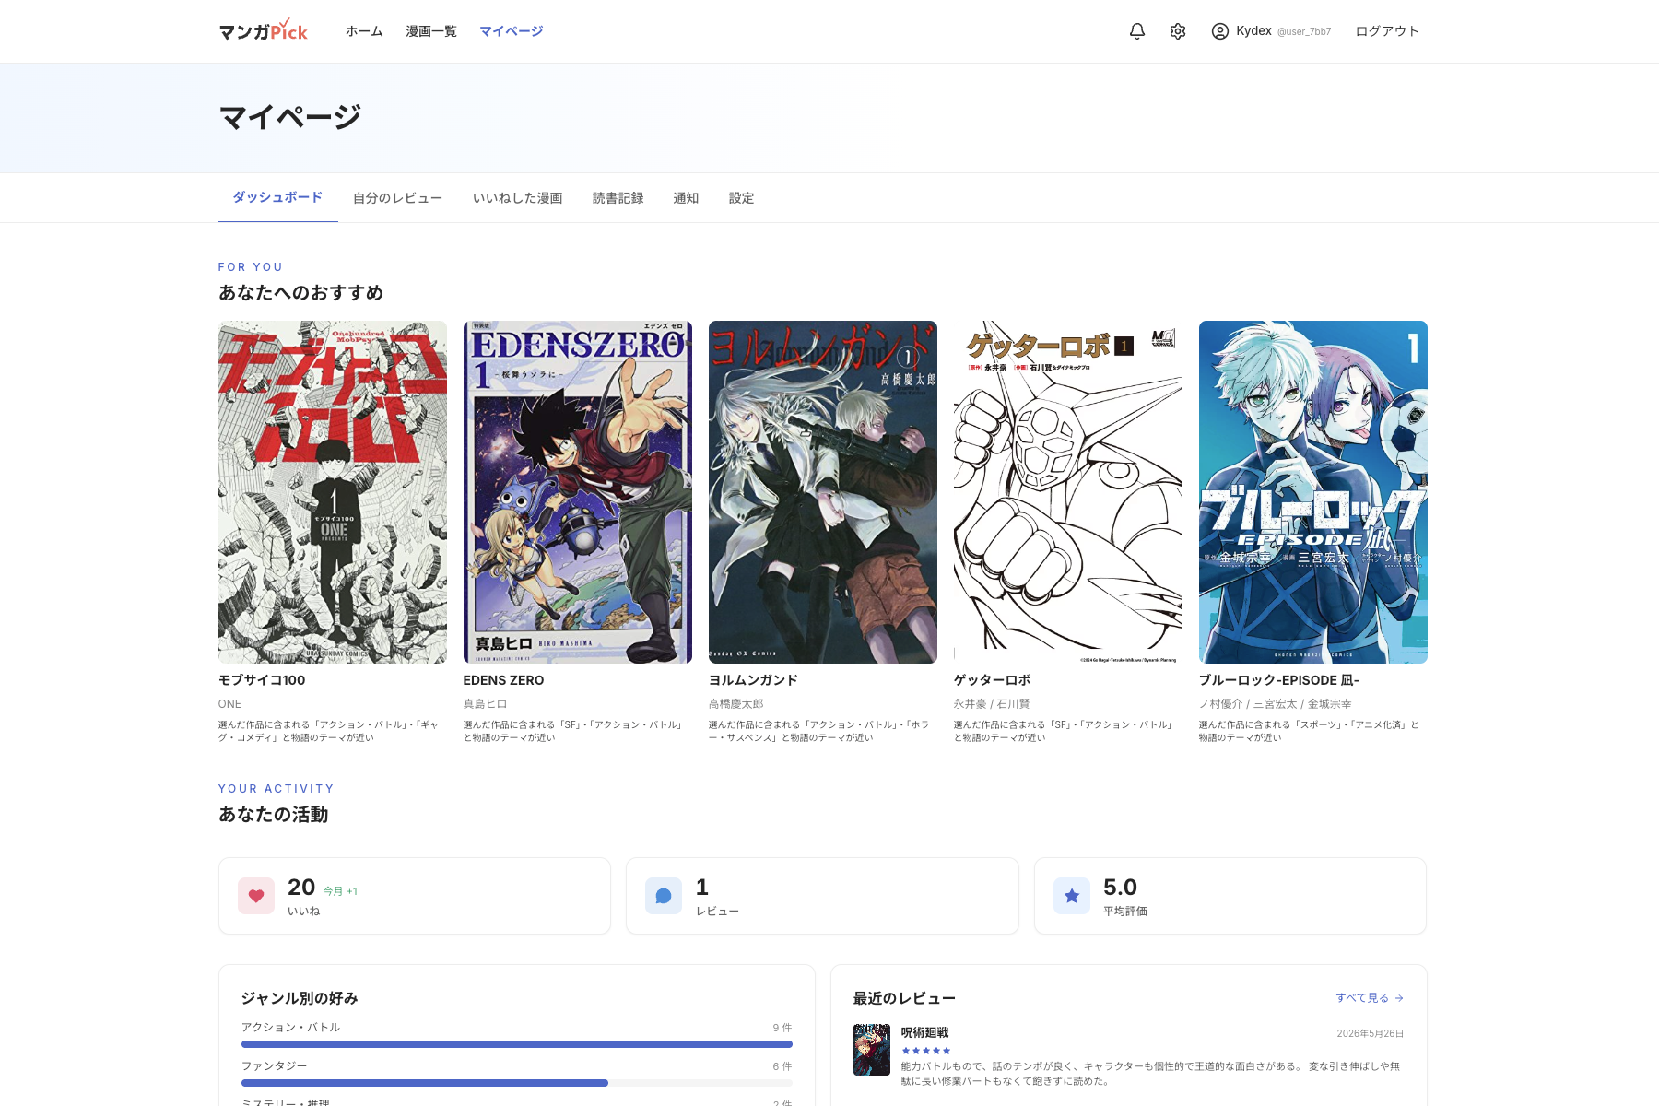Click the review date 2026年5月26日
The image size is (1659, 1106).
click(1371, 1034)
